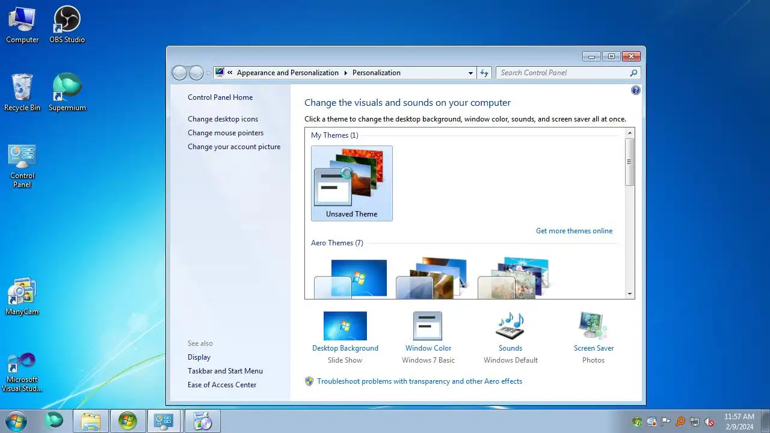Click Get more themes online link
Screen dimensions: 770x433
coord(574,231)
